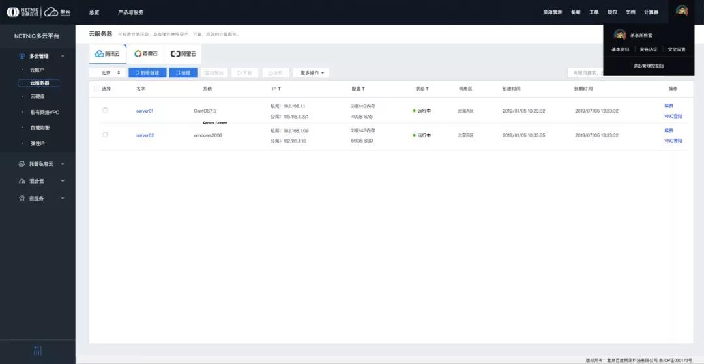Click the sidebar collapse icon at bottom

[37, 351]
